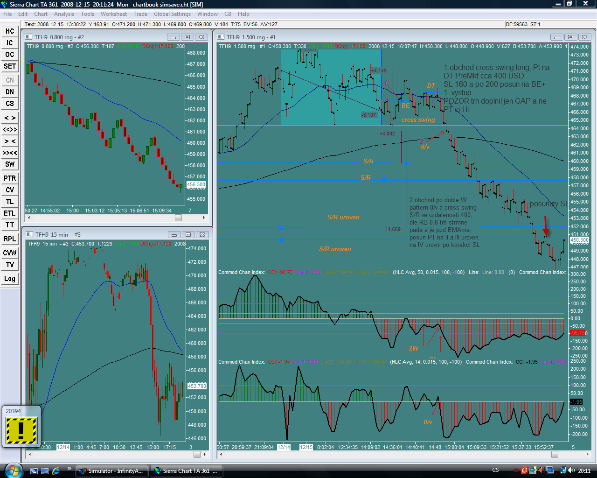The width and height of the screenshot is (597, 478).
Task: Click the OC toolbar button
Action: pos(10,55)
